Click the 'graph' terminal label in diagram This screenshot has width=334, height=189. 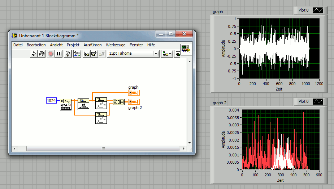coord(133,87)
